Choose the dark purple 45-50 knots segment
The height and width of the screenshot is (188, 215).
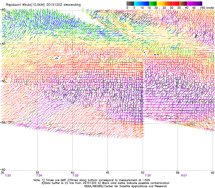tap(198, 3)
